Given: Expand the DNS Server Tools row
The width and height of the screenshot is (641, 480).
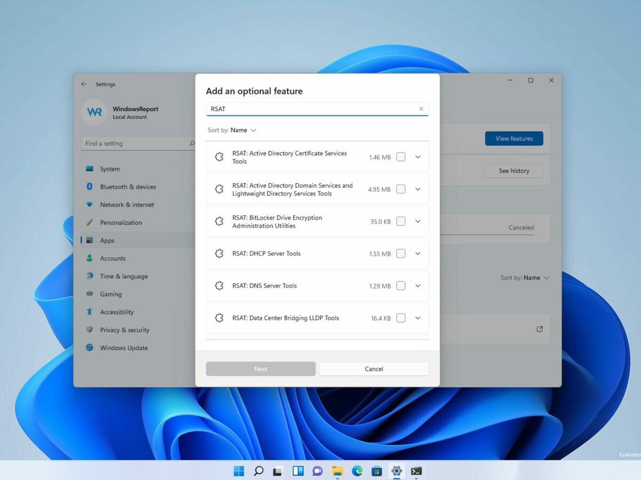Looking at the screenshot, I should pyautogui.click(x=418, y=286).
